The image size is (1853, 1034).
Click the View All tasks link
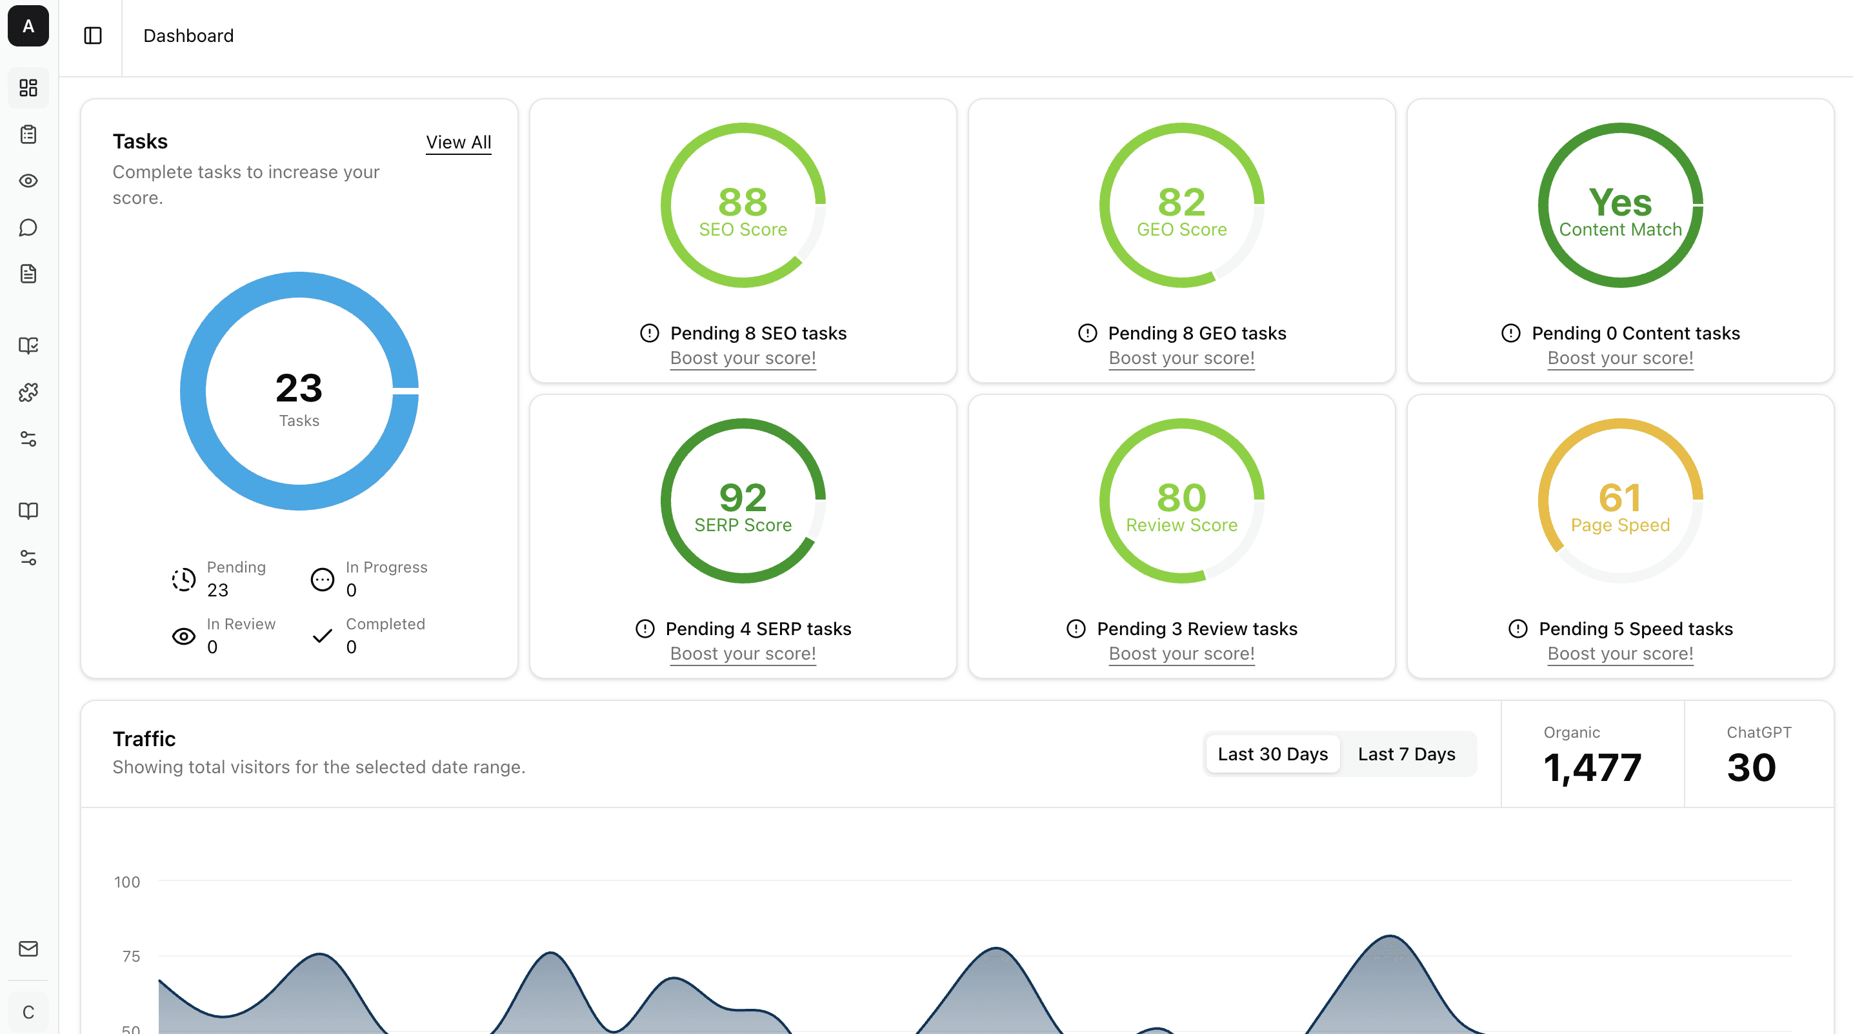pos(458,143)
